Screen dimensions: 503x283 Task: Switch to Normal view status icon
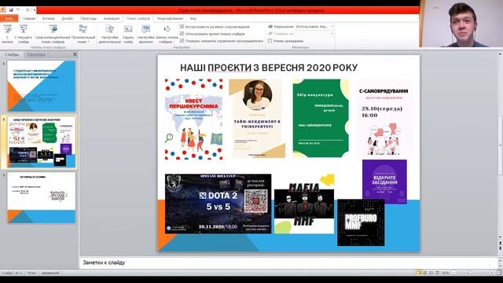[419, 273]
